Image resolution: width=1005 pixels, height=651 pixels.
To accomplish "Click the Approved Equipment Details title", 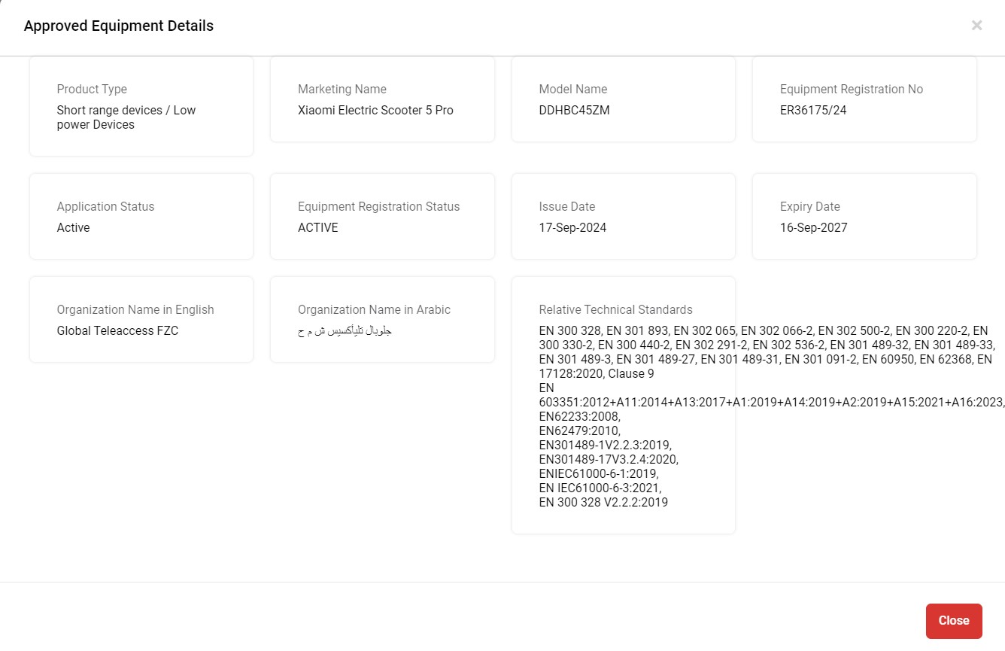I will click(x=119, y=26).
